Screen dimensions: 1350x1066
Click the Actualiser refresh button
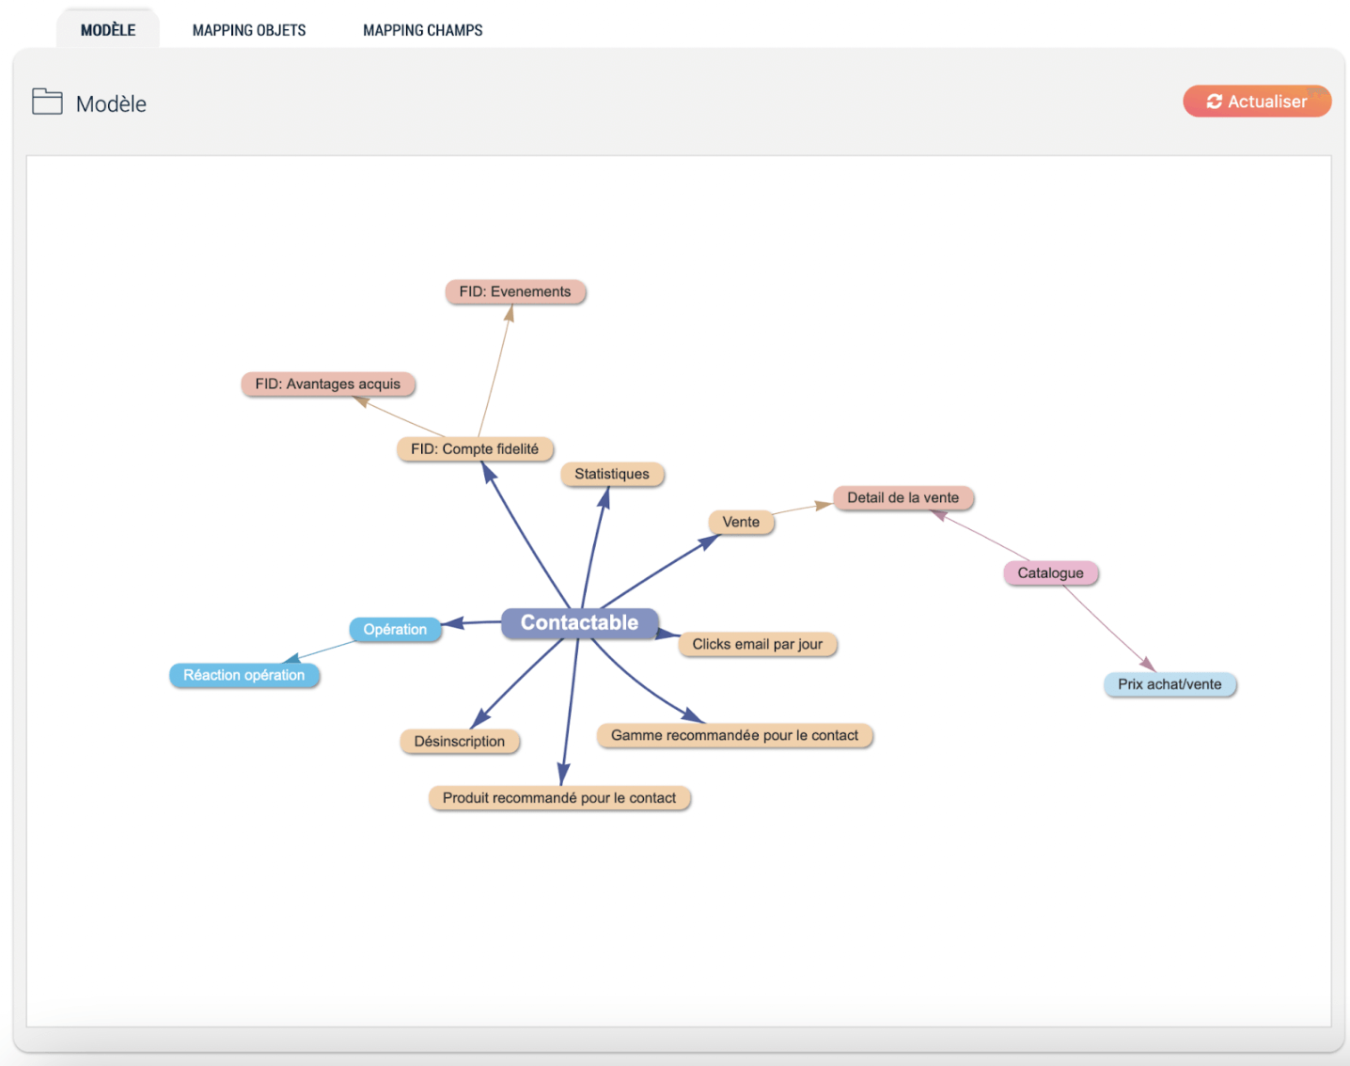point(1257,102)
